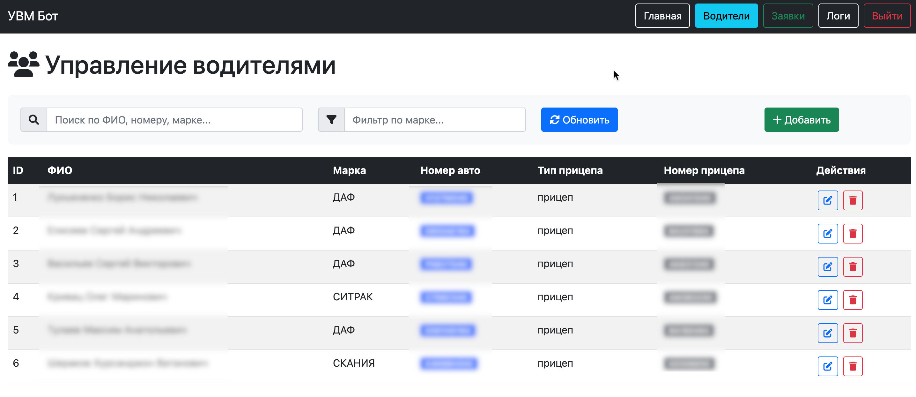Screen dimensions: 916x397
Task: Open the Главная page
Action: [662, 16]
